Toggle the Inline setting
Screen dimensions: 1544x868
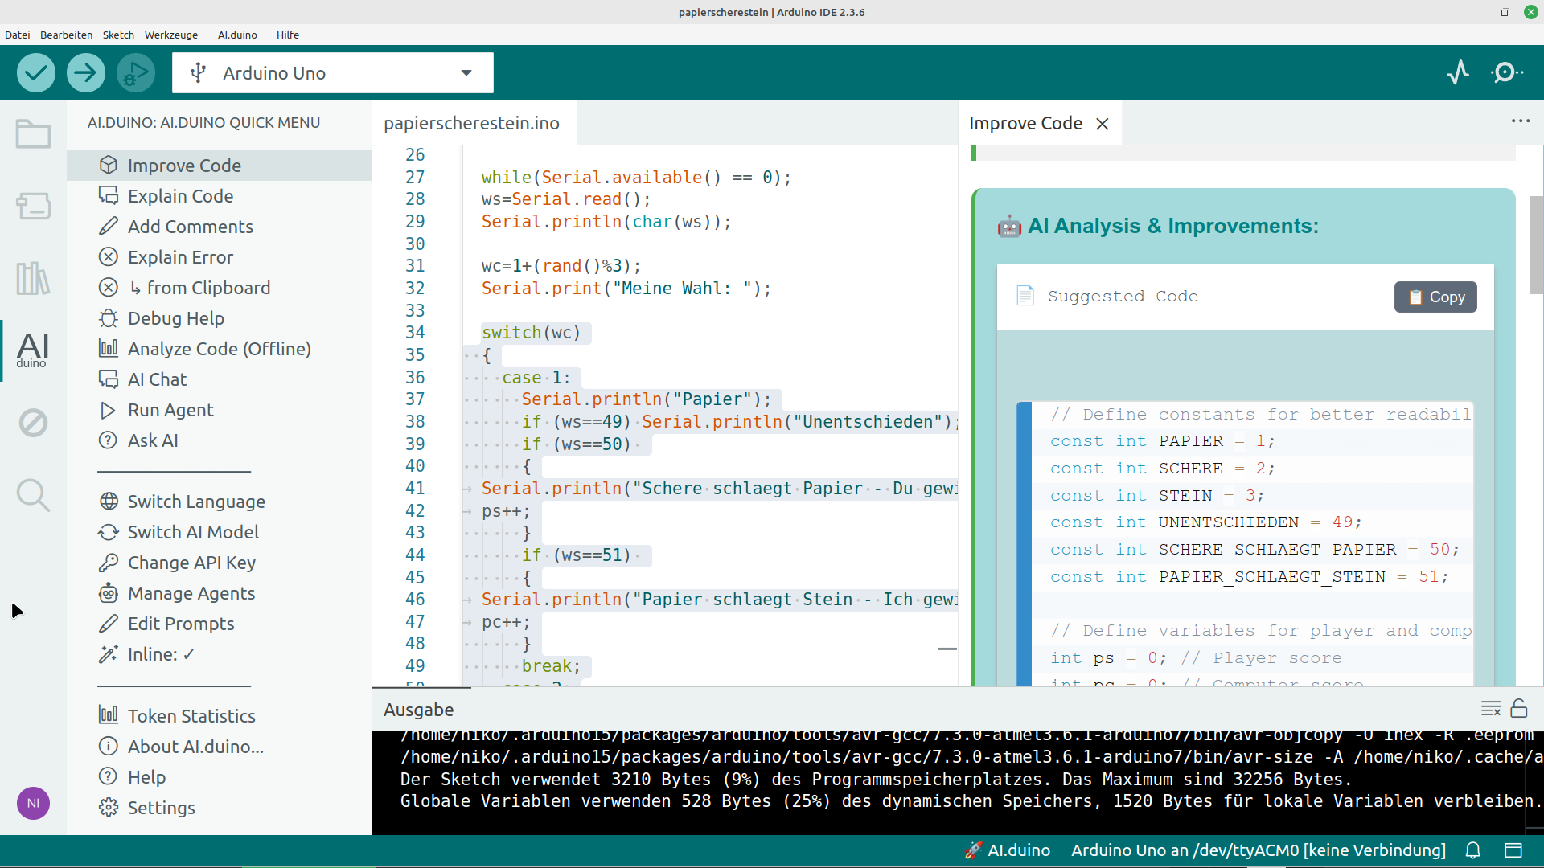pyautogui.click(x=160, y=654)
